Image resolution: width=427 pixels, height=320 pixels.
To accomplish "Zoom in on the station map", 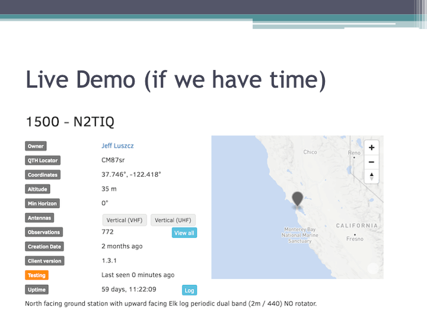I will (x=371, y=148).
